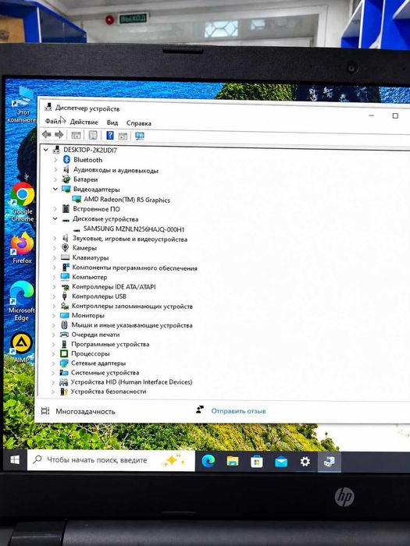410x546 pixels.
Task: Expand Аудиовходы и аудиовыходы category
Action: click(55, 169)
